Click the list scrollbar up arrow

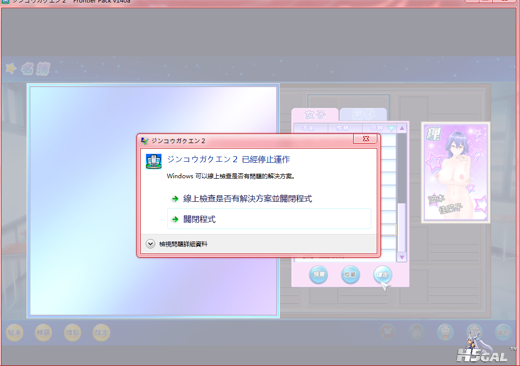[401, 128]
